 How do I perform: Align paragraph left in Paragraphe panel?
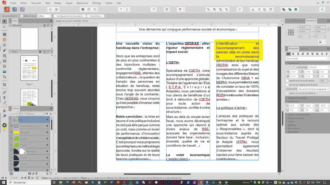[288, 54]
